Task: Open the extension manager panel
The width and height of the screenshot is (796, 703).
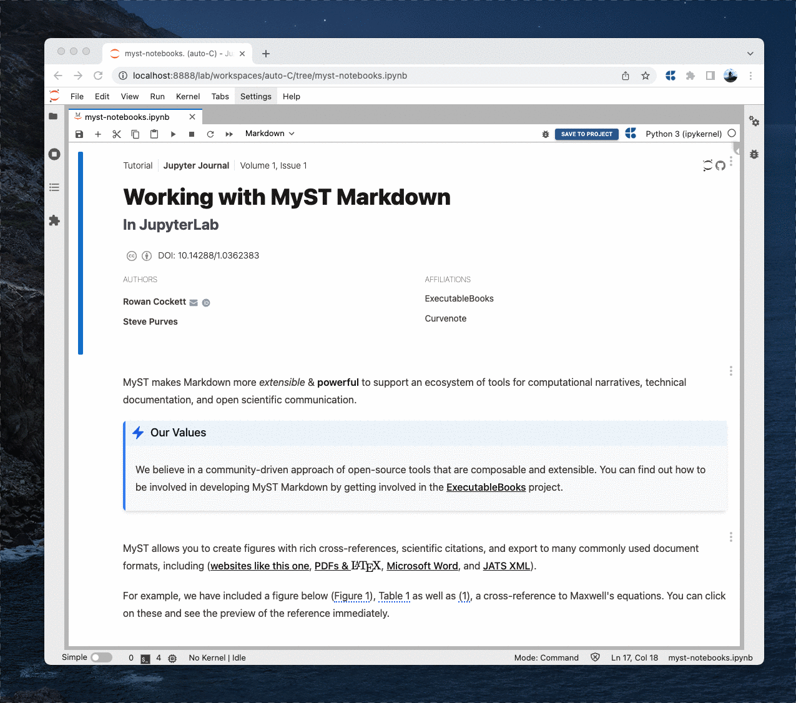Action: click(54, 220)
